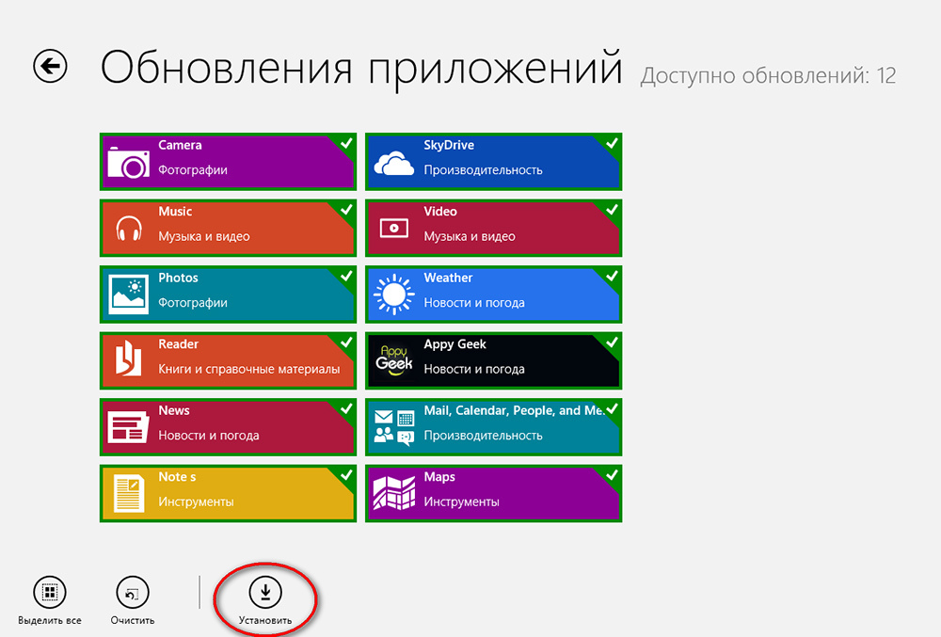Click 'Новости и погода' under News
The width and height of the screenshot is (941, 637).
tap(209, 436)
